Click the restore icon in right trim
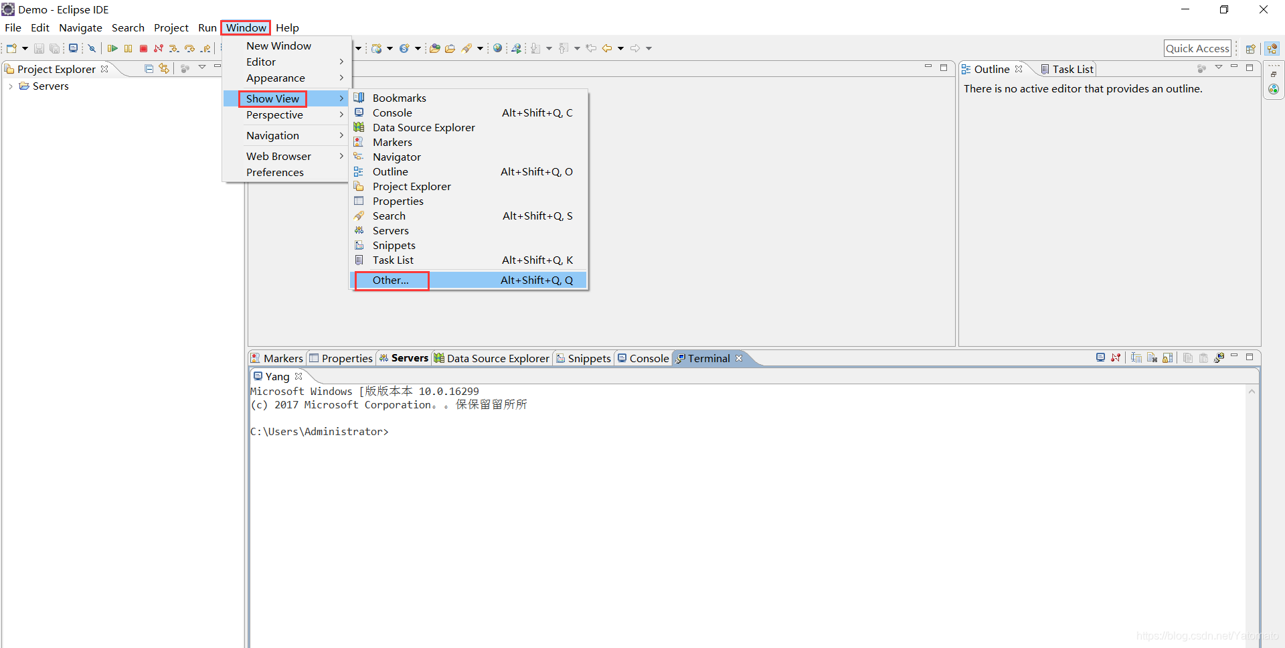Image resolution: width=1285 pixels, height=648 pixels. (x=1273, y=74)
